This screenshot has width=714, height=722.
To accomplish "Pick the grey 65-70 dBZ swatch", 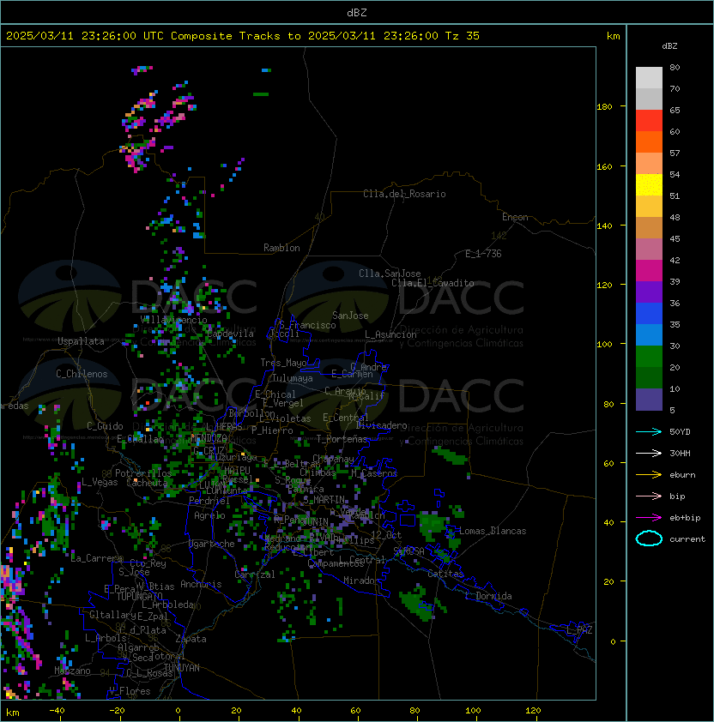I will pos(649,99).
